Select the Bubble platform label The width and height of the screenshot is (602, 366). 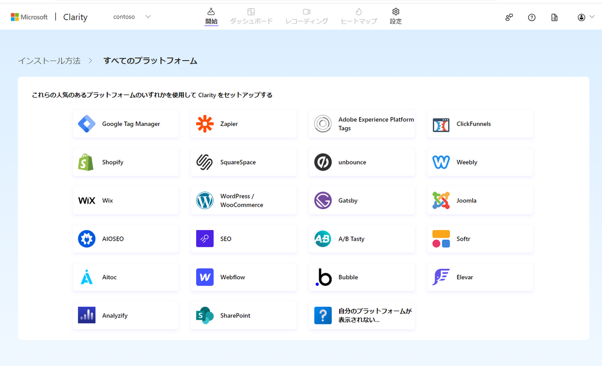(x=348, y=277)
